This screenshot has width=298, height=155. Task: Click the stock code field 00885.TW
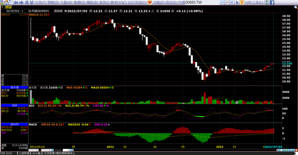click(202, 2)
